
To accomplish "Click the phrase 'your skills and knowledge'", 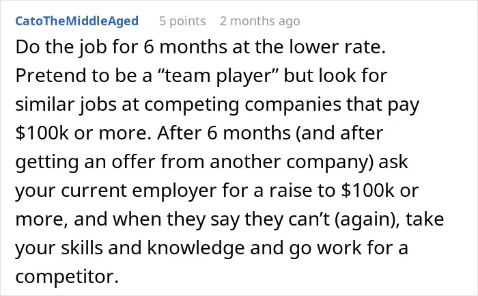I will coord(130,247).
